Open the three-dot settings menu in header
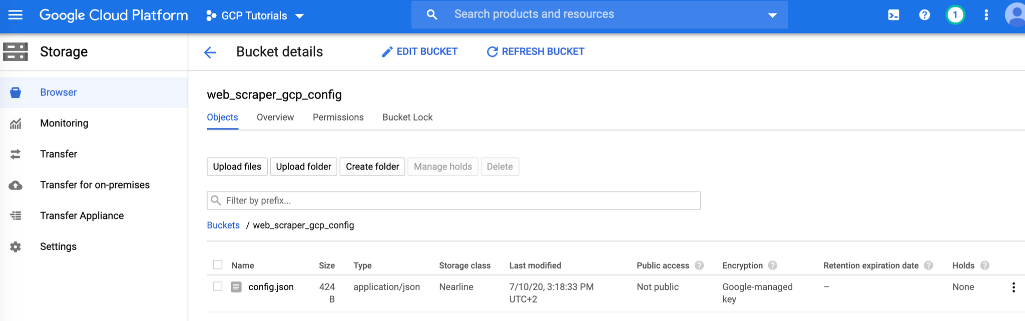The height and width of the screenshot is (321, 1025). 986,15
